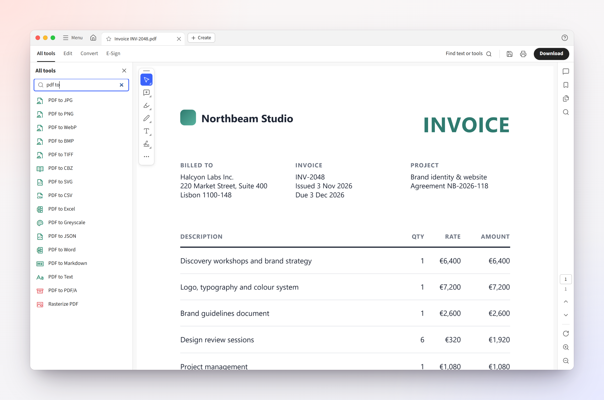Open the help icon
The image size is (604, 400).
pyautogui.click(x=564, y=38)
